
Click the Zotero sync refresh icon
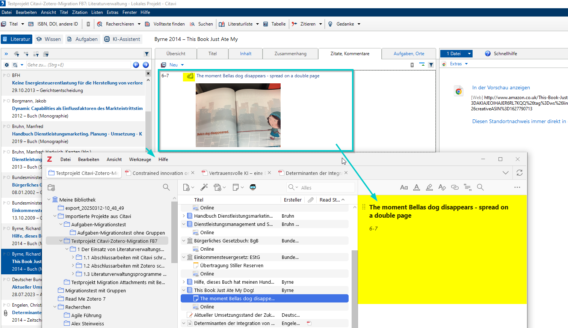point(520,173)
